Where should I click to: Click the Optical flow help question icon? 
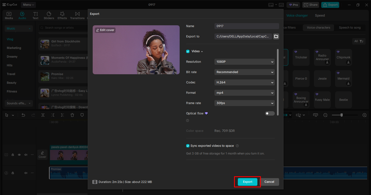point(188,120)
